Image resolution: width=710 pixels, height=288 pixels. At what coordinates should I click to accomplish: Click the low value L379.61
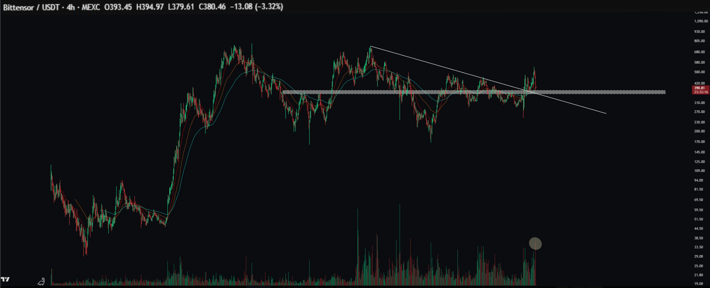[x=181, y=7]
